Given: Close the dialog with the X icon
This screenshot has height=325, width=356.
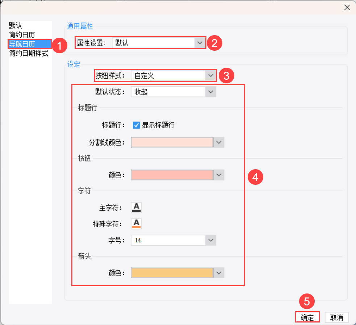Looking at the screenshot, I should (x=347, y=8).
